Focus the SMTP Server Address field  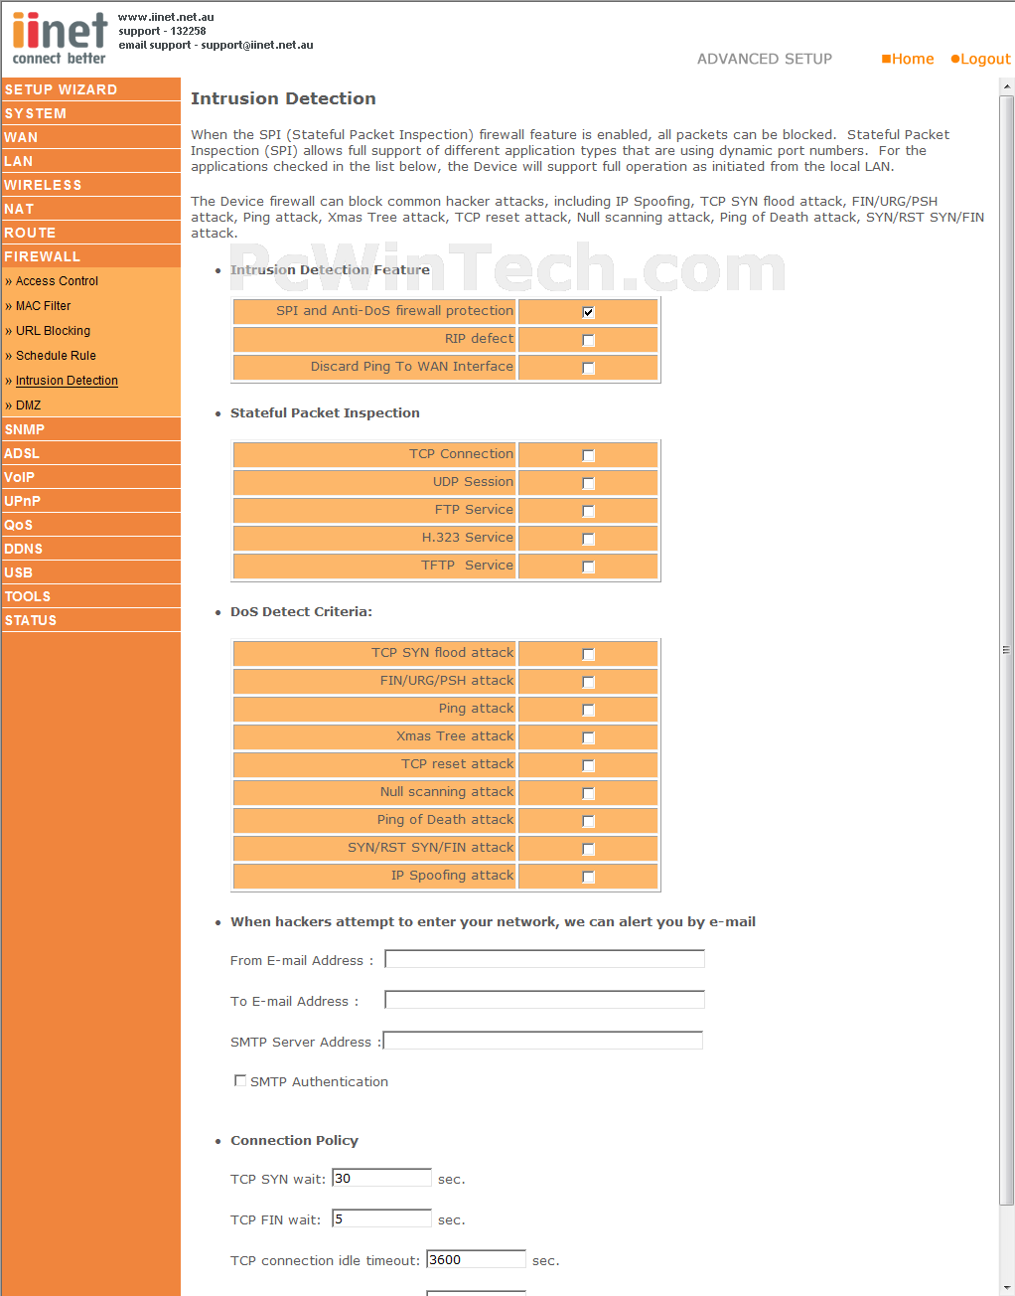click(542, 1041)
